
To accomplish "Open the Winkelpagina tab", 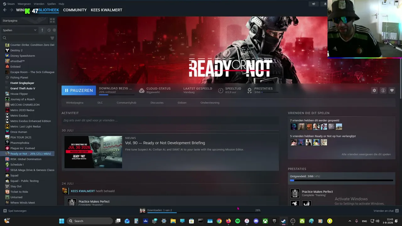I will 75,103.
